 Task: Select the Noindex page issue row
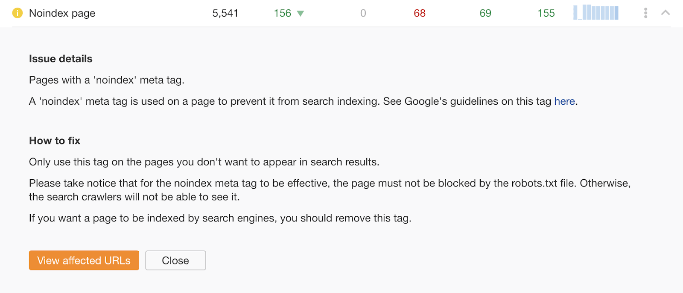coord(62,13)
